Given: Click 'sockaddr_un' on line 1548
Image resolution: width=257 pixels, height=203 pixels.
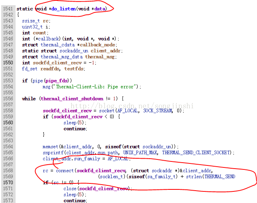Looking at the screenshot, I should click(x=74, y=51).
